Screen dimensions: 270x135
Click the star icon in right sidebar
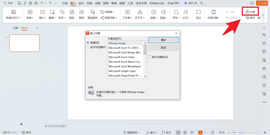(264, 43)
